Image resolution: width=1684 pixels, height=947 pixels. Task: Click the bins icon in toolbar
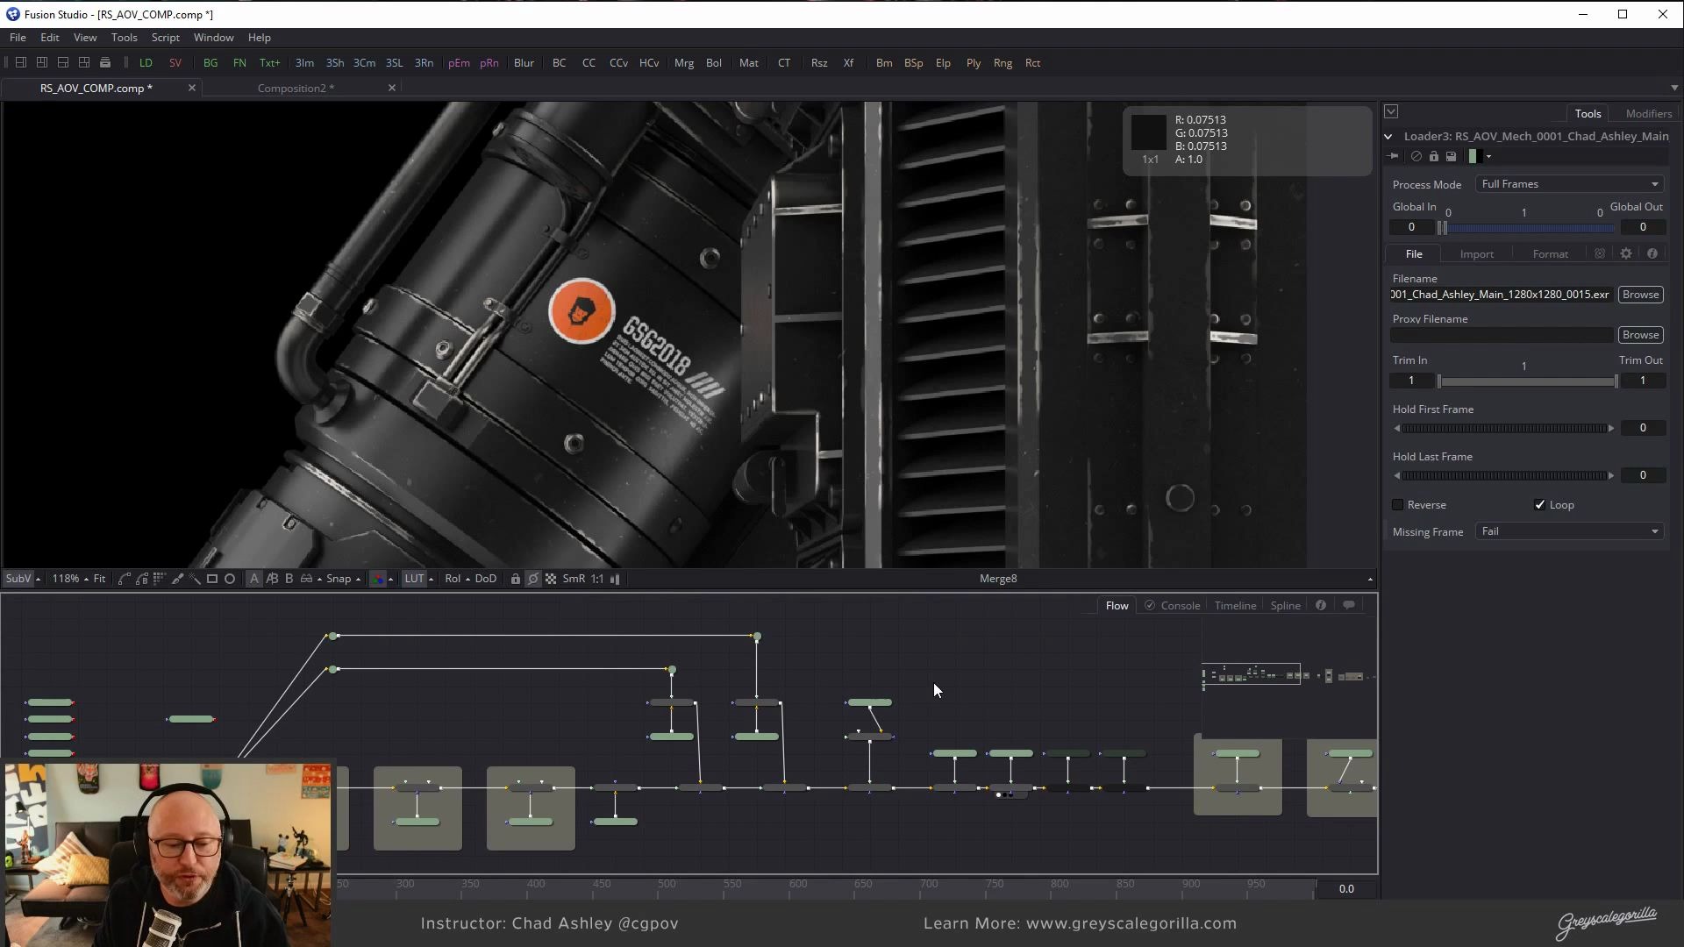[105, 62]
